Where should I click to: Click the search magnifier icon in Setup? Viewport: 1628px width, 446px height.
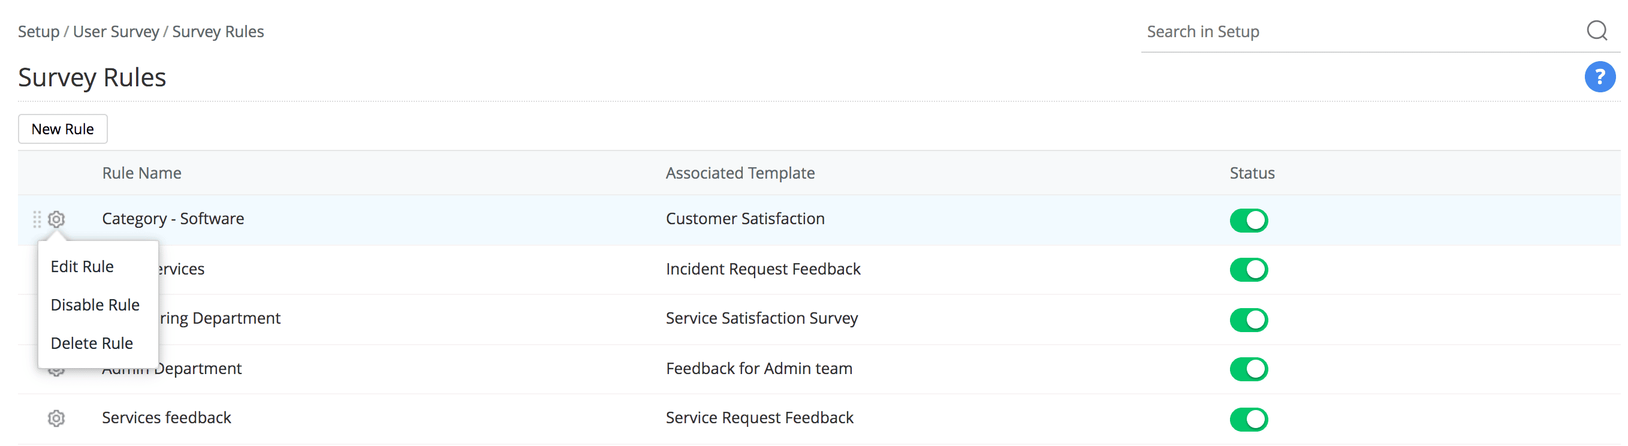pyautogui.click(x=1596, y=31)
